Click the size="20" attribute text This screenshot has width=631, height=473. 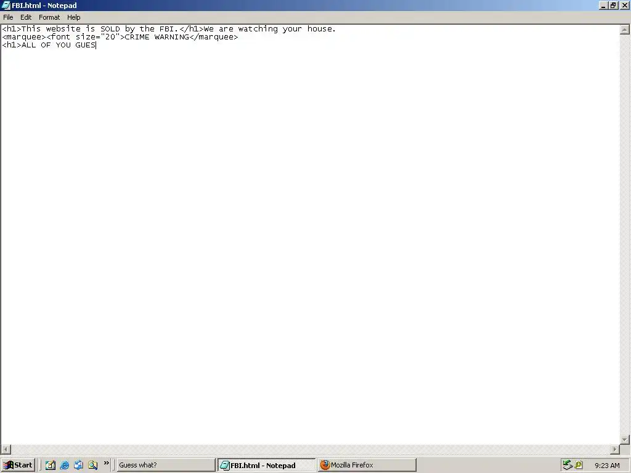(x=98, y=37)
